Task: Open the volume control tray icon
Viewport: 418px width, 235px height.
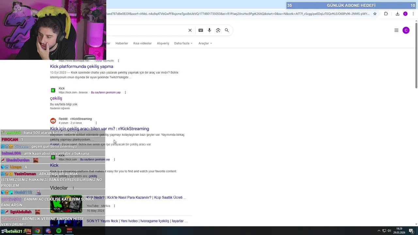Action: (x=389, y=231)
